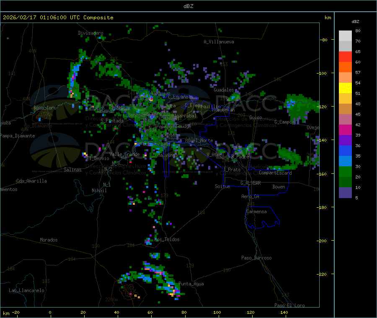The width and height of the screenshot is (377, 318).
Task: Click the 'S_Pintada' location label
Action: 112,121
